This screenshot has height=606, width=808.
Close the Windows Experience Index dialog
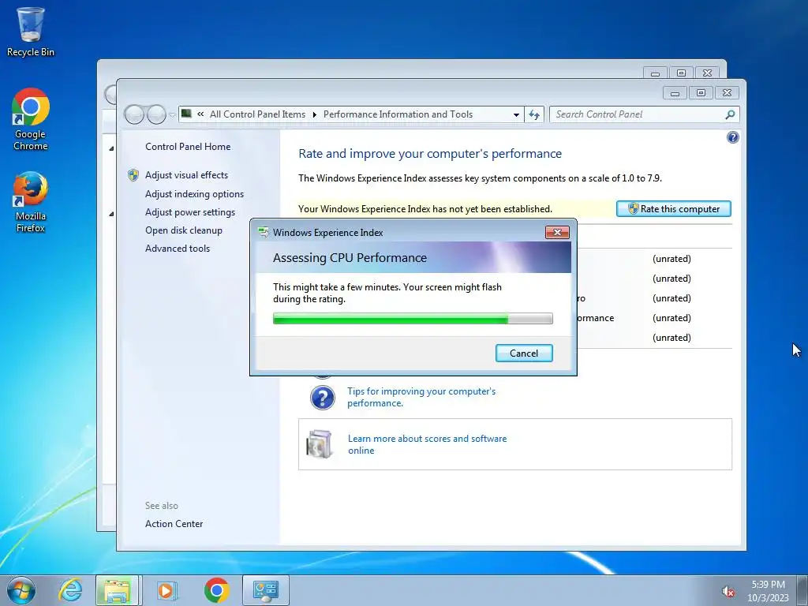[x=557, y=233]
